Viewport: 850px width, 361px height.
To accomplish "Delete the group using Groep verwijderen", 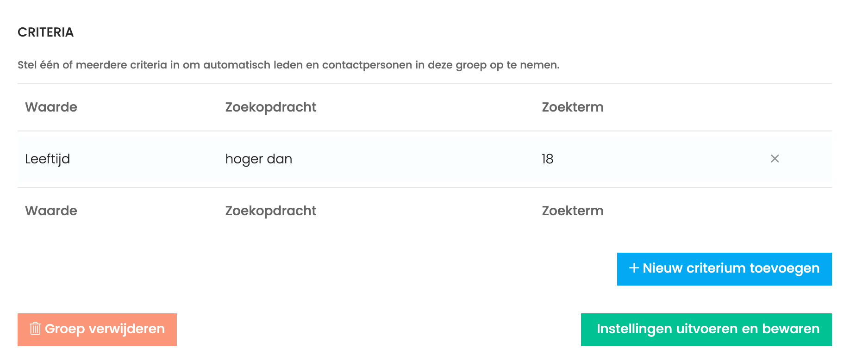I will tap(97, 330).
